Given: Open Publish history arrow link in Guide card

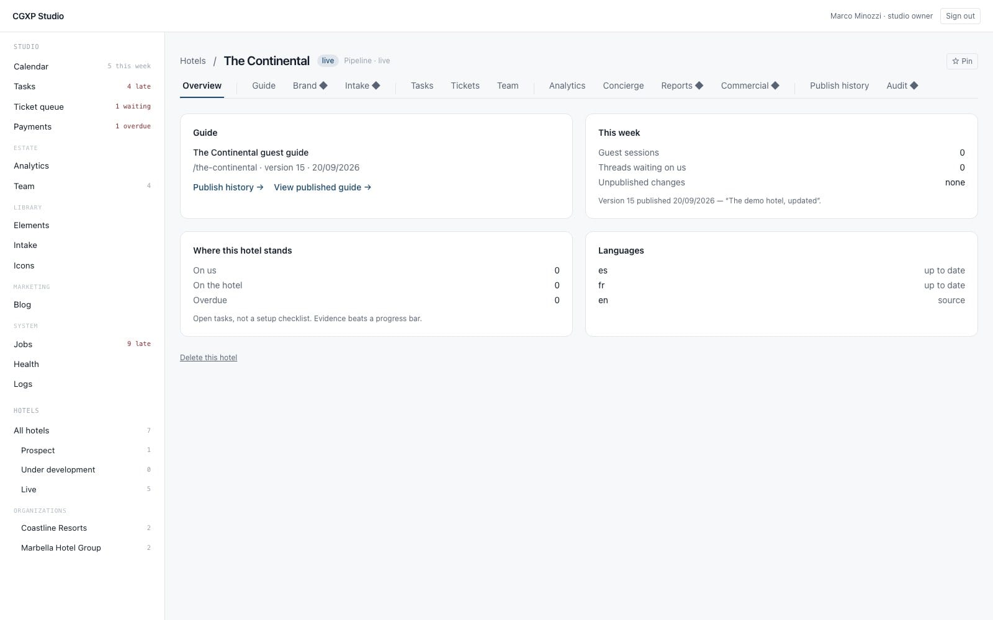Looking at the screenshot, I should 228,187.
